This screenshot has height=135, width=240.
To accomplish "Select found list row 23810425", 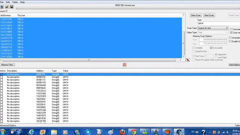I will 91,54.
